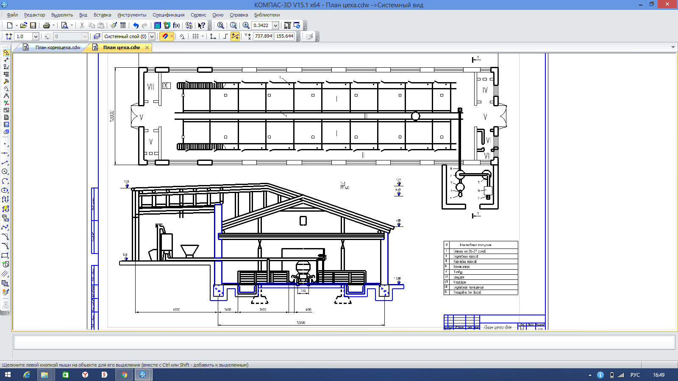The width and height of the screenshot is (678, 381).
Task: Copy properties with the brush icon
Action: 114,25
